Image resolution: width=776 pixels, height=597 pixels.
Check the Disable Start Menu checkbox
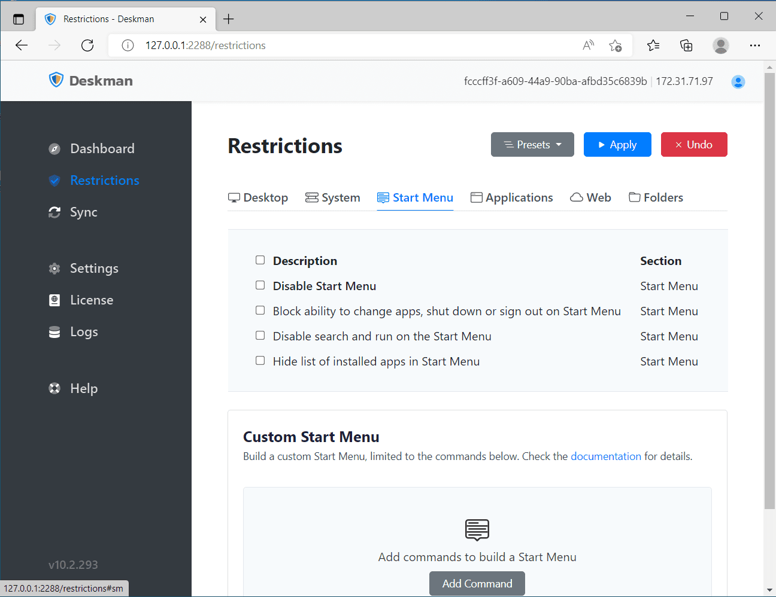pos(260,285)
